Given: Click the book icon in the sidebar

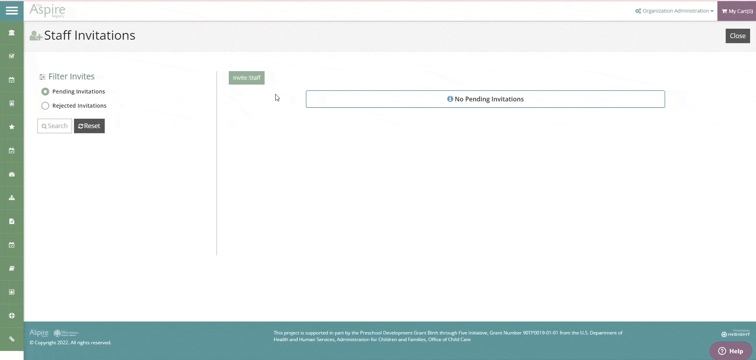Looking at the screenshot, I should [x=12, y=268].
